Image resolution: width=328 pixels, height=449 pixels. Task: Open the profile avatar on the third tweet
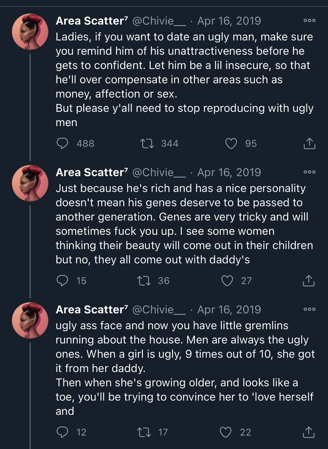30,321
